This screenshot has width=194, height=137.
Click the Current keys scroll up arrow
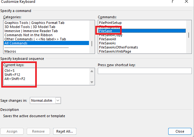[x=92, y=71]
